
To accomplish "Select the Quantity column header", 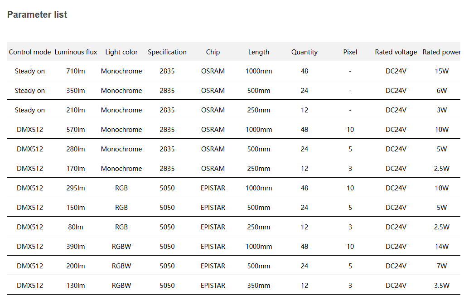I will [304, 52].
